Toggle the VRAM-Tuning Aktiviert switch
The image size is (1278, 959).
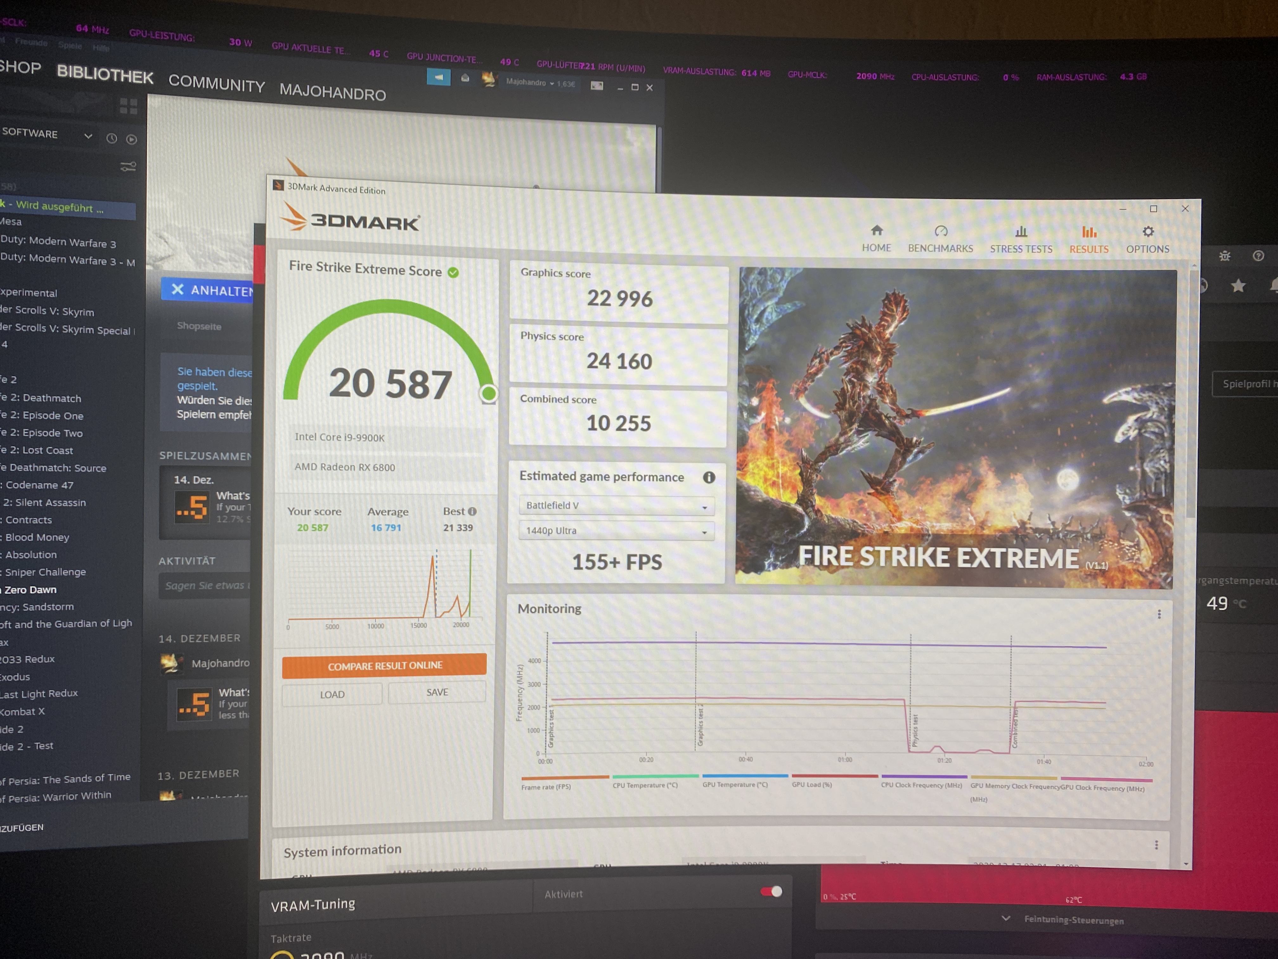[x=771, y=891]
